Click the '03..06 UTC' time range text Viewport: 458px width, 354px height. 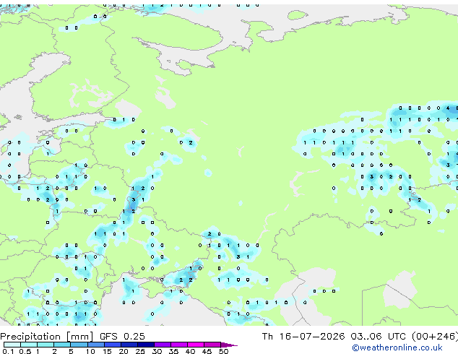[x=379, y=337]
